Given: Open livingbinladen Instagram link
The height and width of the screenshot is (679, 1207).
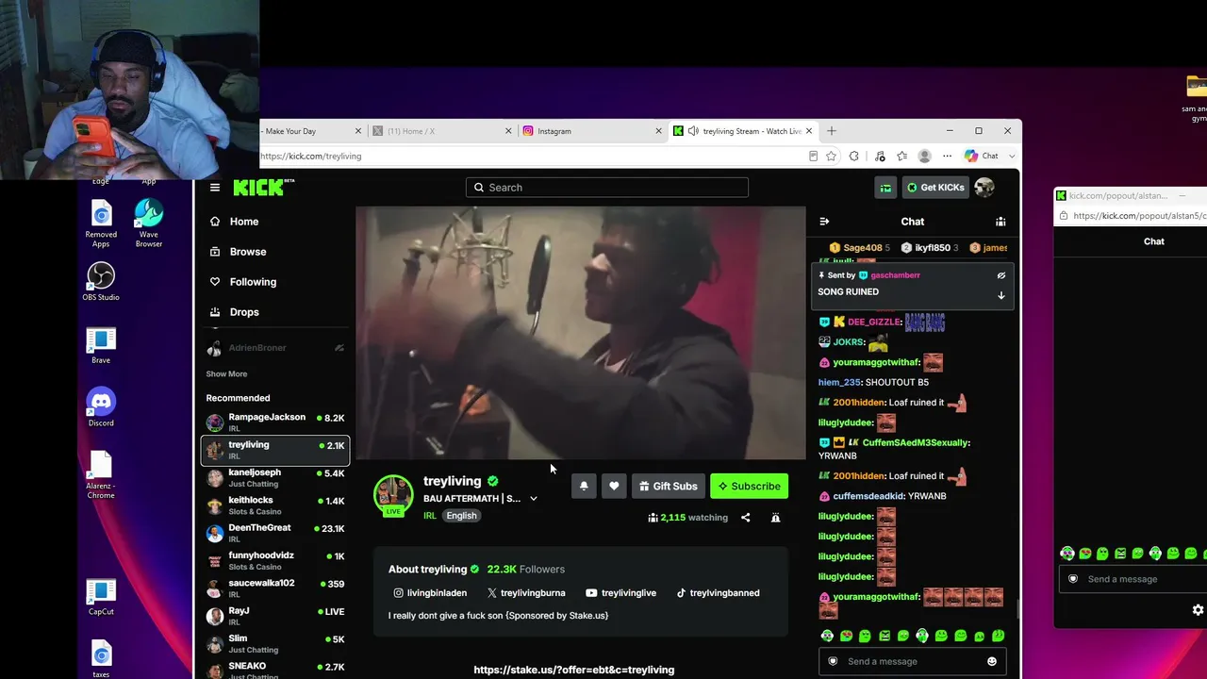Looking at the screenshot, I should [430, 593].
